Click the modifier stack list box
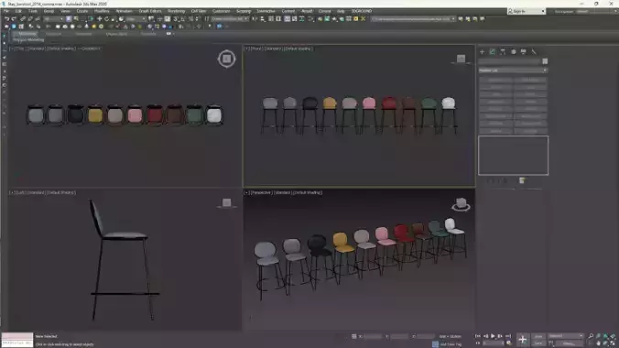This screenshot has height=348, width=619. point(513,156)
